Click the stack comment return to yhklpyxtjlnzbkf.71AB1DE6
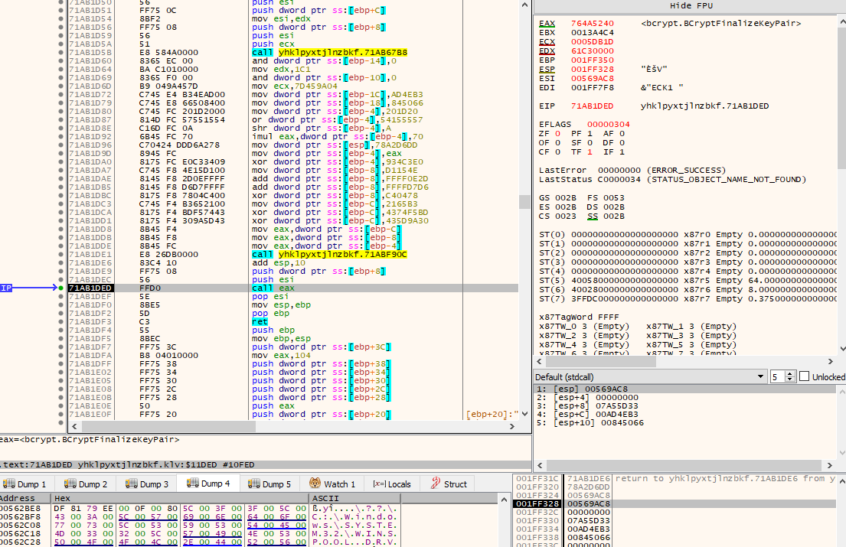The image size is (846, 547). coord(724,479)
